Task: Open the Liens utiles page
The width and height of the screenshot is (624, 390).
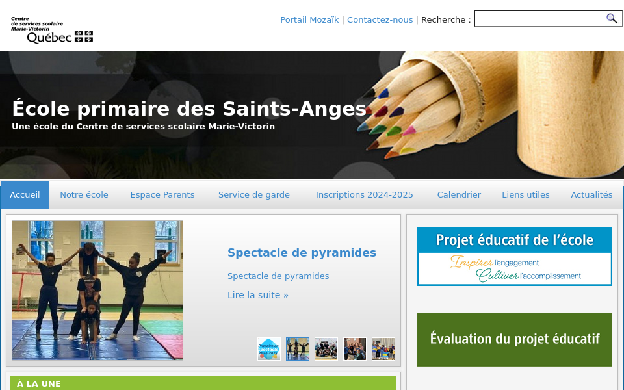Action: [x=526, y=194]
